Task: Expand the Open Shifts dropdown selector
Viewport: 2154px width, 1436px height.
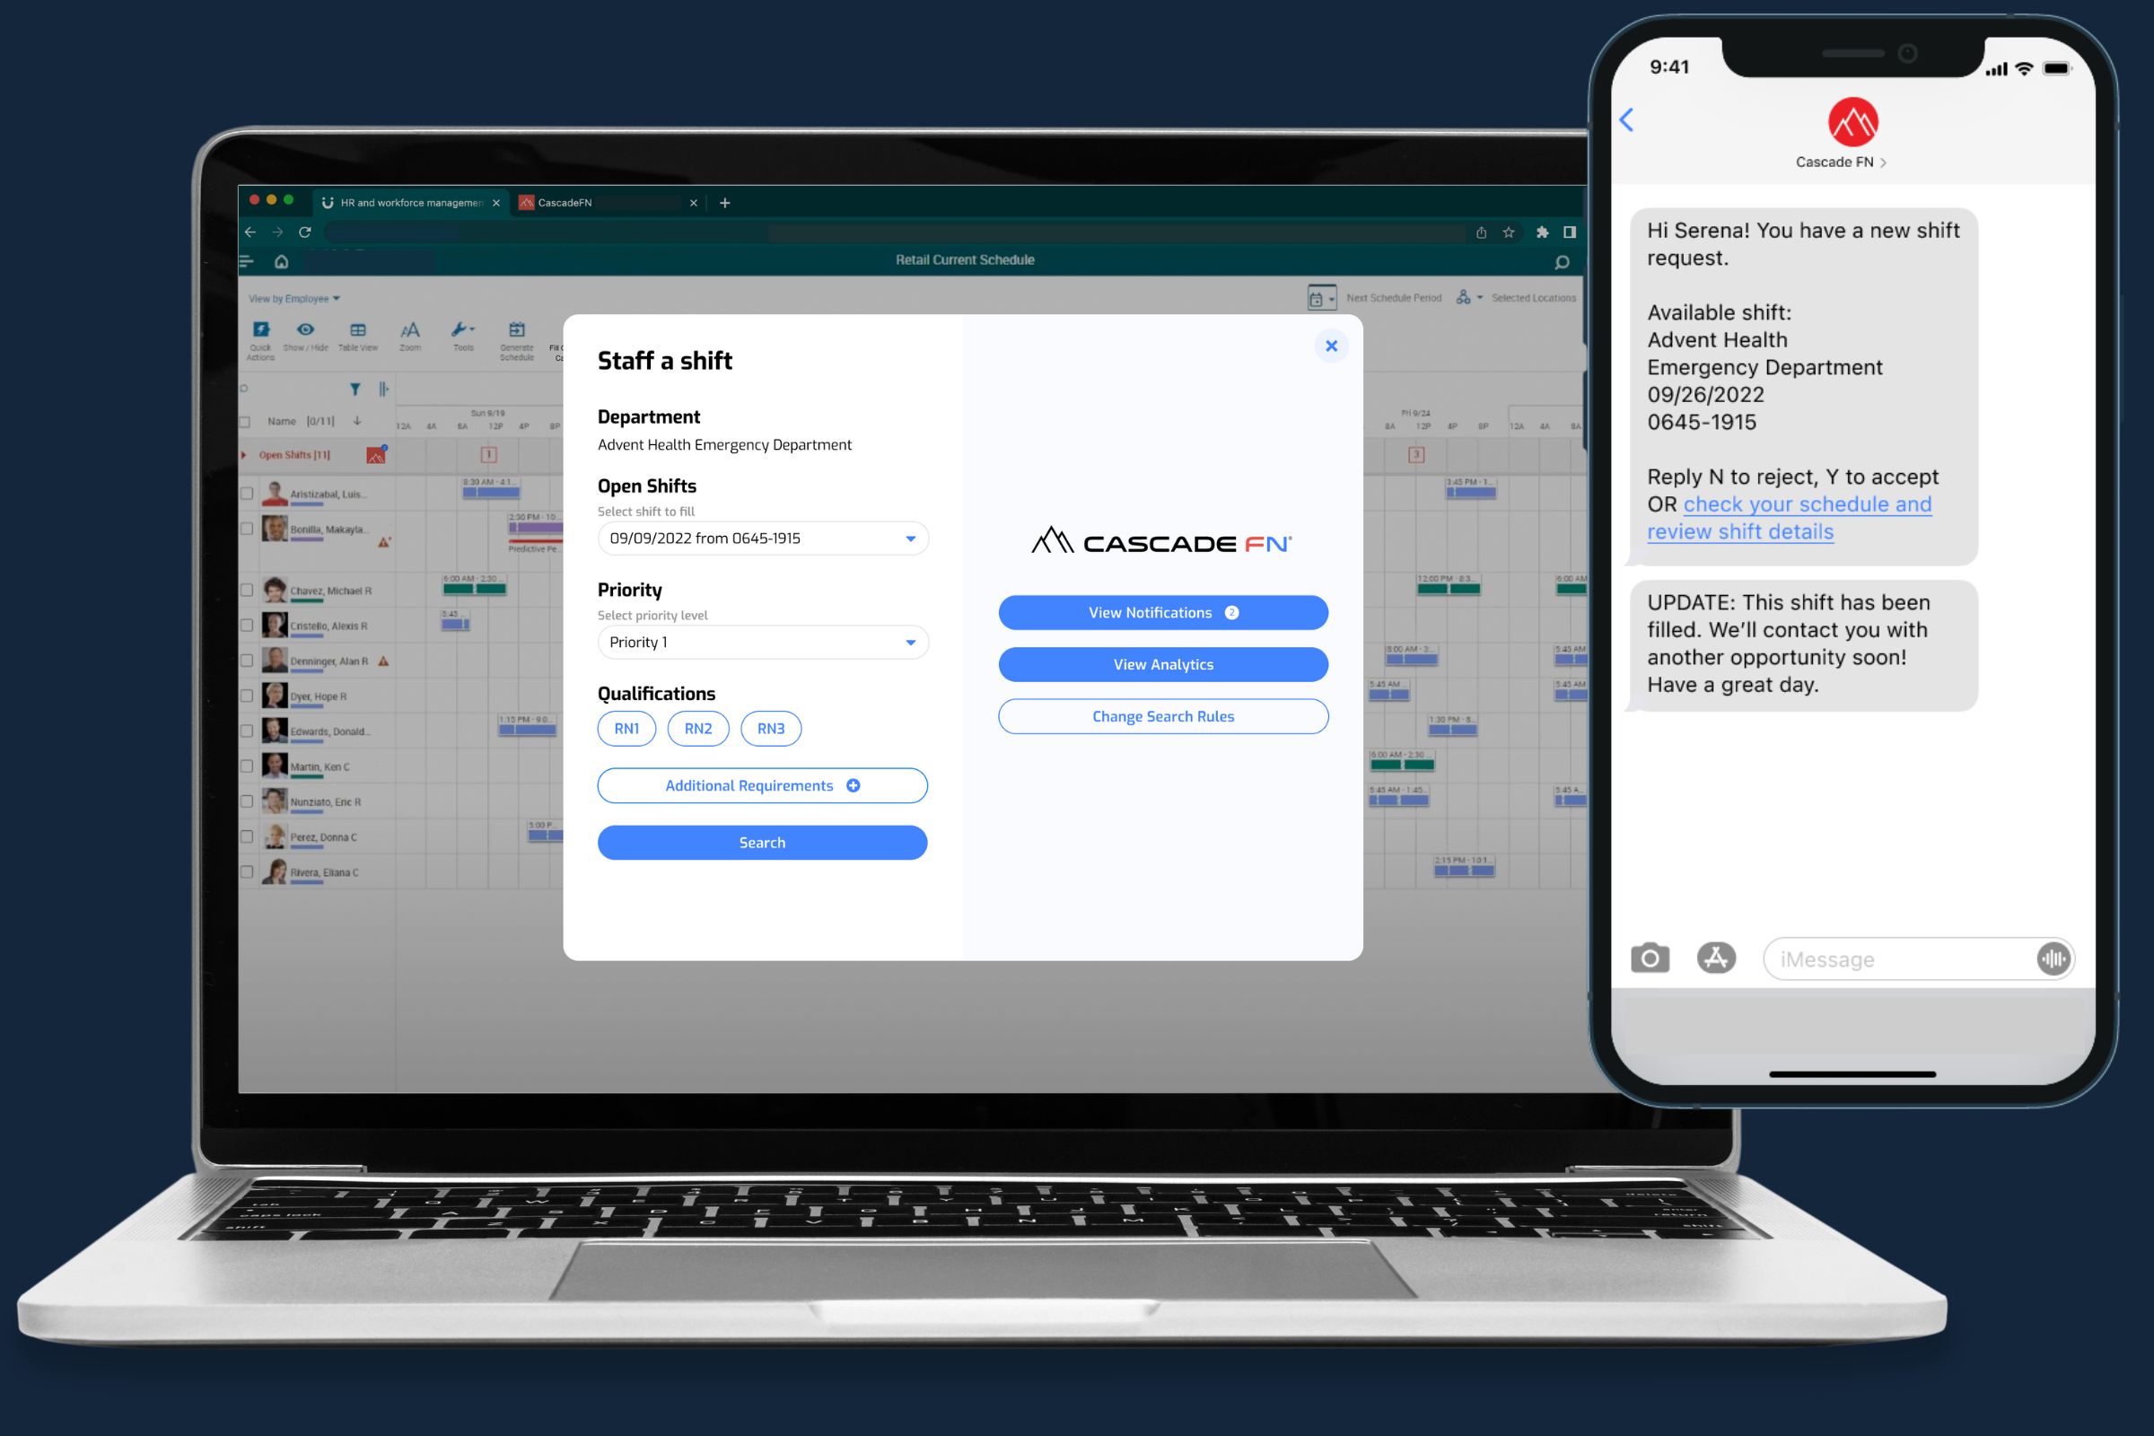Action: (910, 535)
